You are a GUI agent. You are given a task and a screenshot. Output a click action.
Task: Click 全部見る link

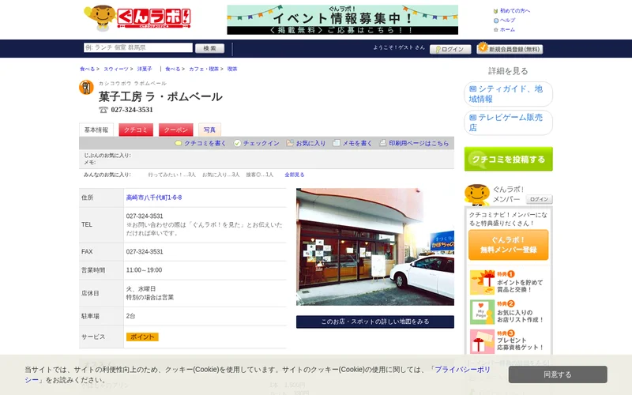click(295, 175)
